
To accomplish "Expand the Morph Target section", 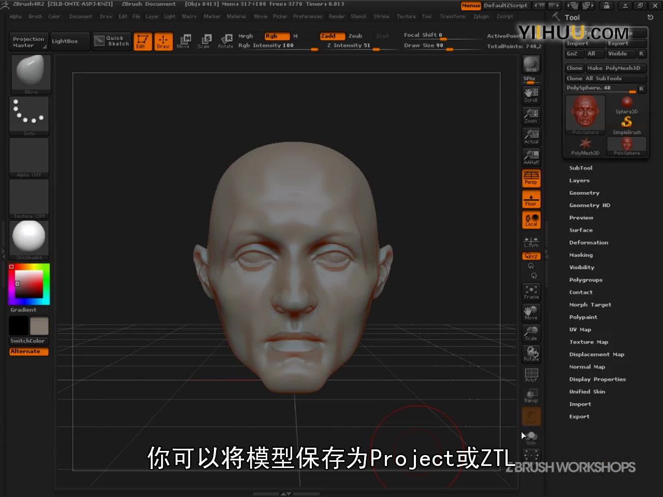I will coord(590,304).
